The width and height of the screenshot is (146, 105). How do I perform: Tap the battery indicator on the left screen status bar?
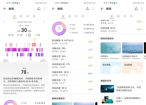[41, 3]
